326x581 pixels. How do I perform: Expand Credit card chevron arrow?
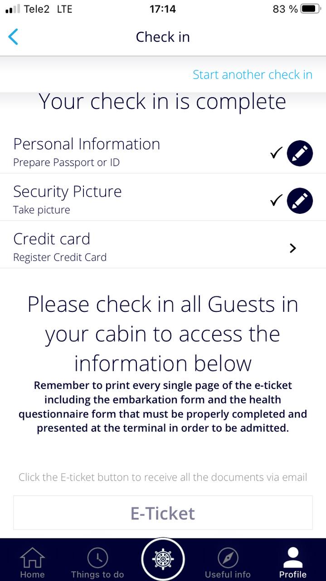293,248
